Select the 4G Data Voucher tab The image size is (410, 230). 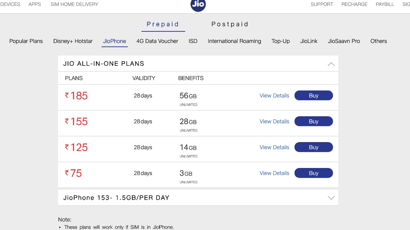[x=157, y=41]
